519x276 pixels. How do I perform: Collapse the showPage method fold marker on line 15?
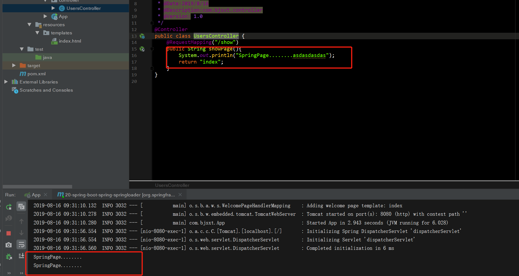[x=152, y=49]
